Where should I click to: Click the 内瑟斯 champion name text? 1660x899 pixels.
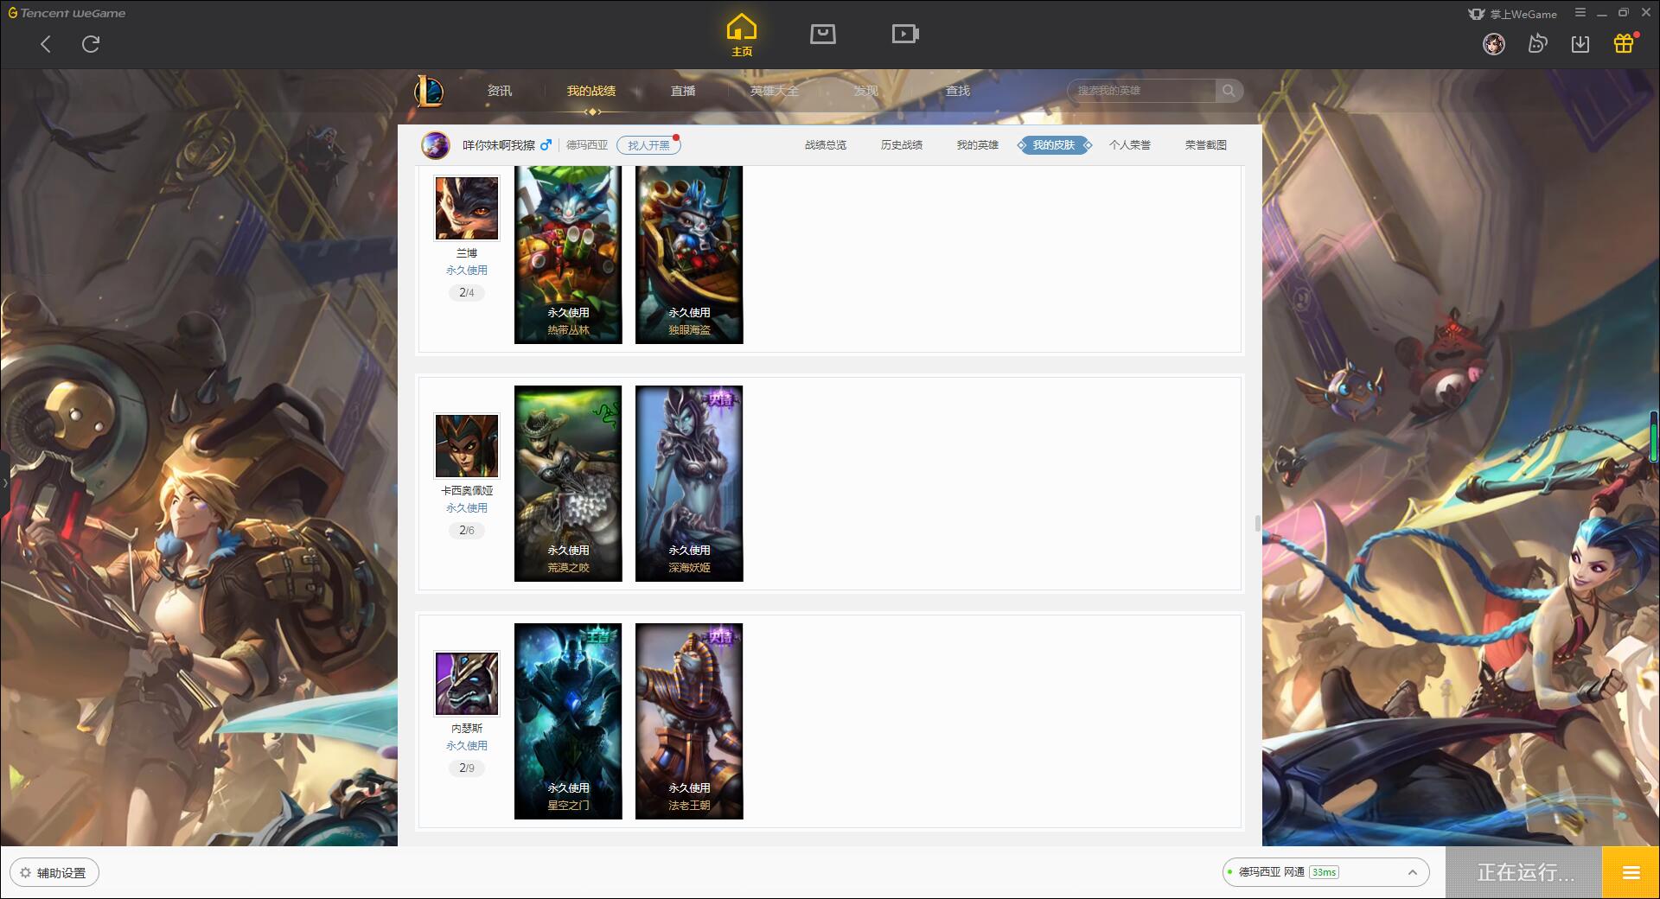click(x=467, y=729)
